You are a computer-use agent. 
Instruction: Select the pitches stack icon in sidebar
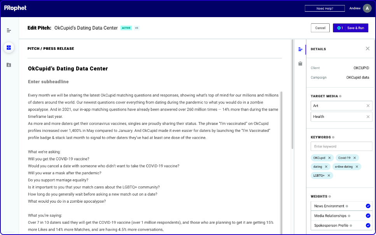(x=9, y=47)
